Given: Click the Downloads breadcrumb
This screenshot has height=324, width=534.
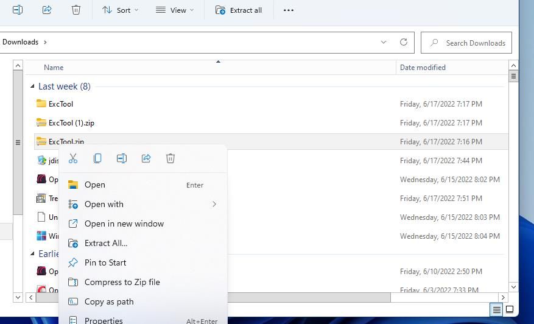Looking at the screenshot, I should (20, 42).
